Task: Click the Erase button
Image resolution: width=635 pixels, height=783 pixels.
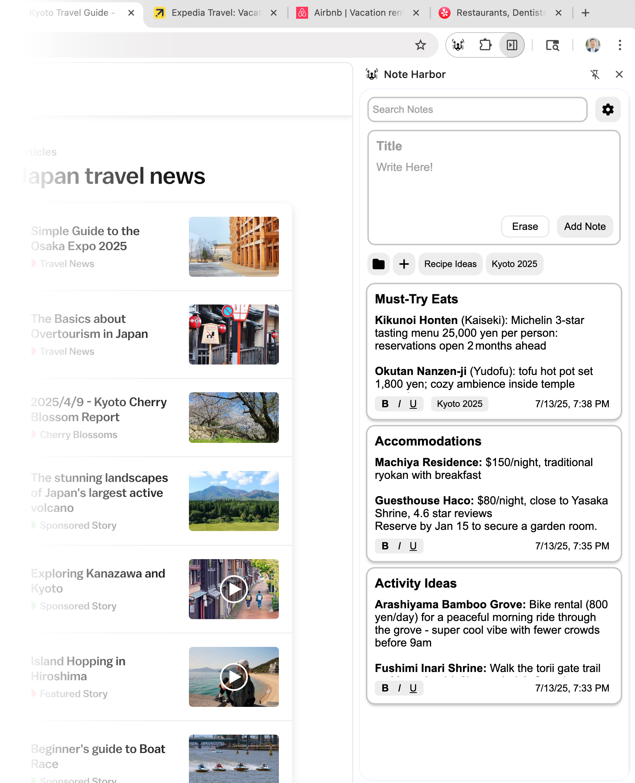Action: click(525, 226)
